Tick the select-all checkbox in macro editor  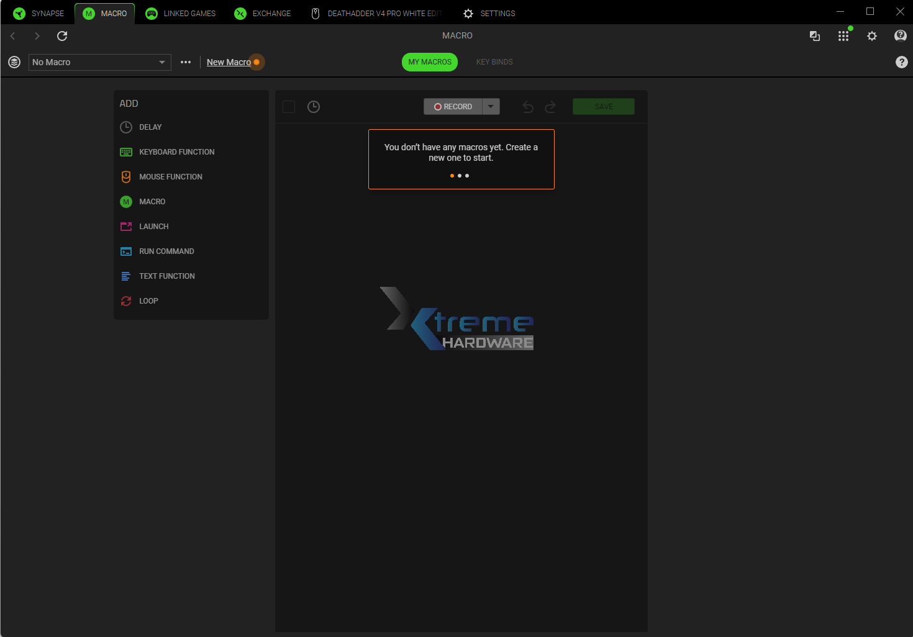(289, 107)
